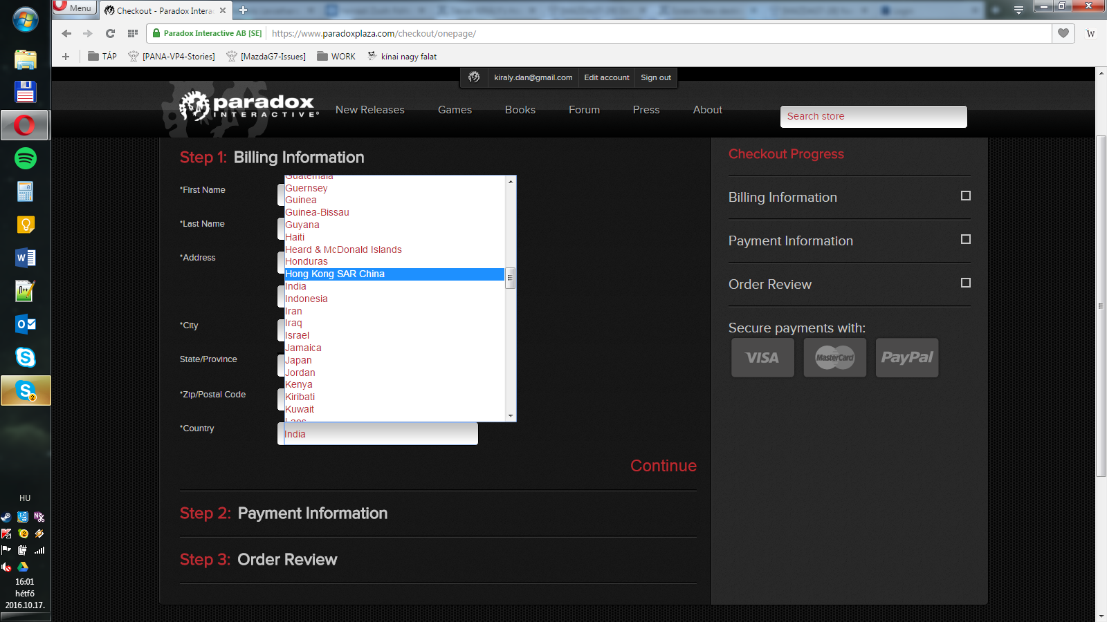Click the back navigation arrow
The image size is (1107, 622).
click(x=66, y=33)
